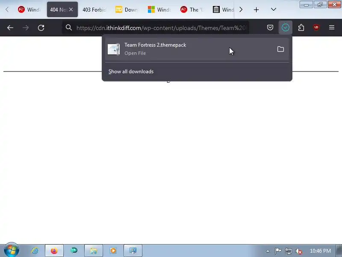Select Show all downloads

[x=131, y=72]
